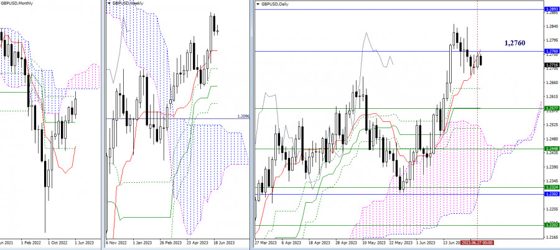Click the green 1.2577 price label
The height and width of the screenshot is (250, 560).
coord(552,108)
